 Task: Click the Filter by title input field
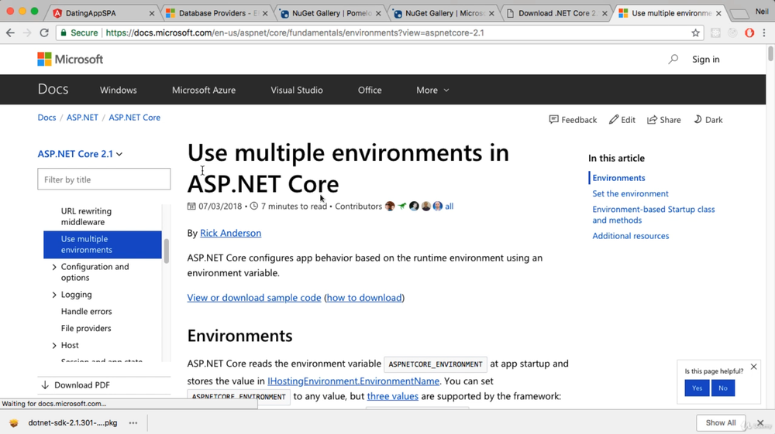[104, 179]
